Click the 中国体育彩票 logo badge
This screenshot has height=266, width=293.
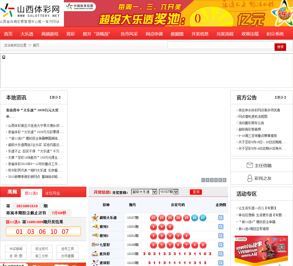[x=80, y=7]
